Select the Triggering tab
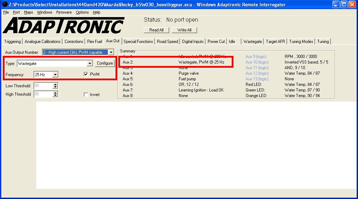This screenshot has width=358, height=199. pyautogui.click(x=13, y=42)
